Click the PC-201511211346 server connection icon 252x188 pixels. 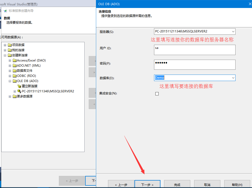pos(19,91)
